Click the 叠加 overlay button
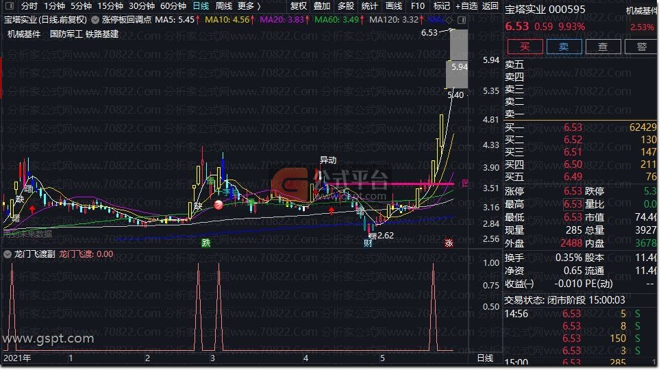Image resolution: width=661 pixels, height=370 pixels. click(322, 6)
